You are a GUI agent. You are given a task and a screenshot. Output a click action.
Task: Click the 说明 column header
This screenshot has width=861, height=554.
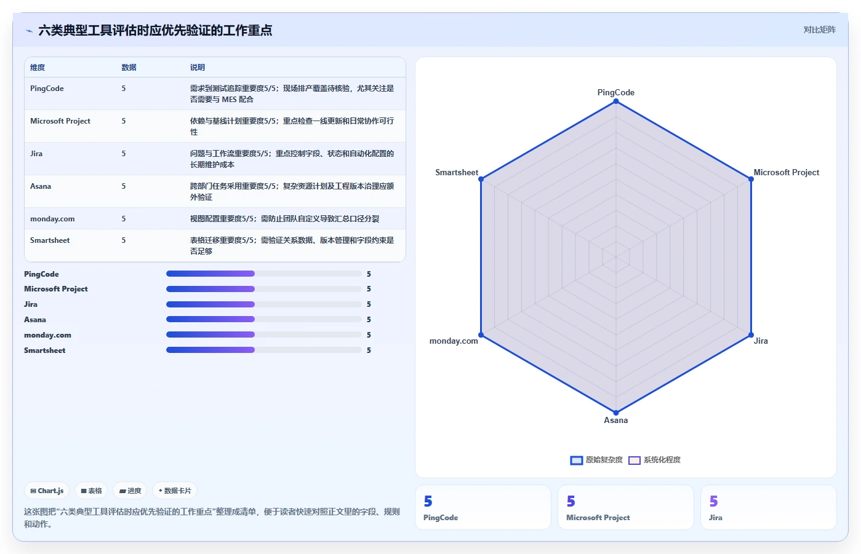pyautogui.click(x=197, y=68)
